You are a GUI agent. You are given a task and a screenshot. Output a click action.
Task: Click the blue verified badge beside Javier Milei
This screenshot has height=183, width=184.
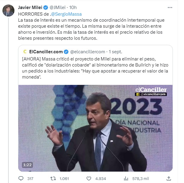[x=44, y=8]
